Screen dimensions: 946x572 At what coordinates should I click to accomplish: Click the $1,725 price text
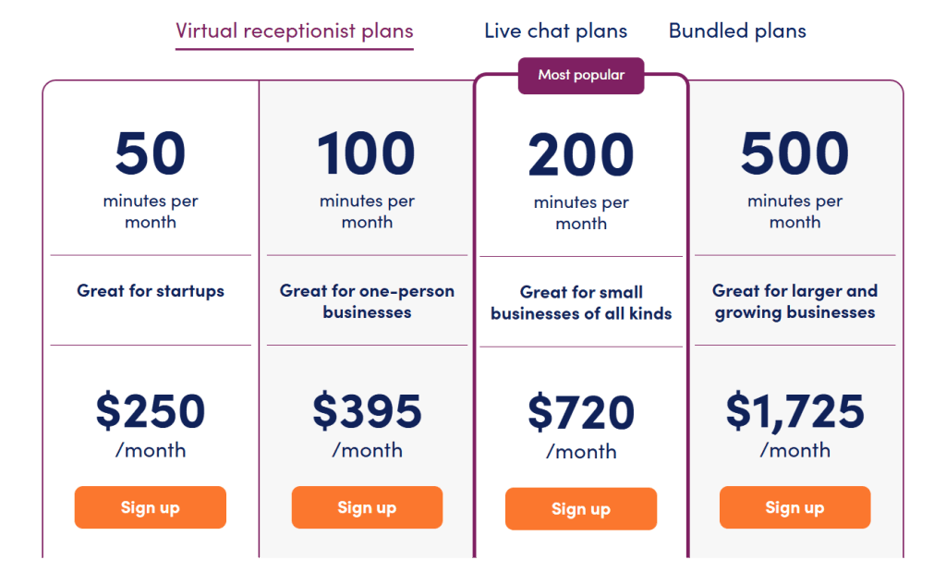click(x=794, y=412)
